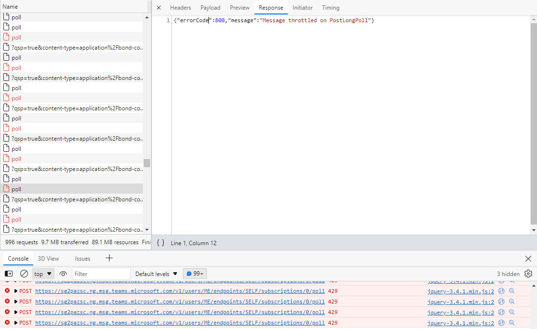537x329 pixels.
Task: Create a live expression via the eye icon
Action: pyautogui.click(x=63, y=273)
